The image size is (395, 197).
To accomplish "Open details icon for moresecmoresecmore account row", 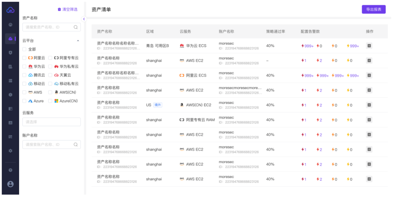I will click(369, 90).
